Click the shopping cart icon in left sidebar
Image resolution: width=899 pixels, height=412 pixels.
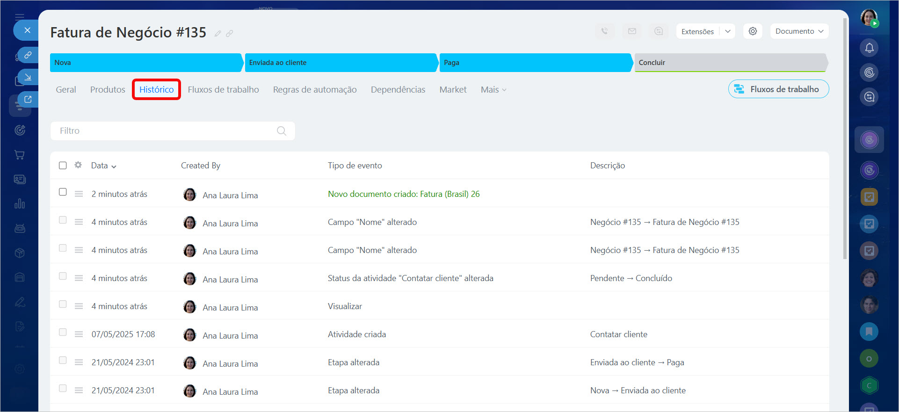coord(20,155)
